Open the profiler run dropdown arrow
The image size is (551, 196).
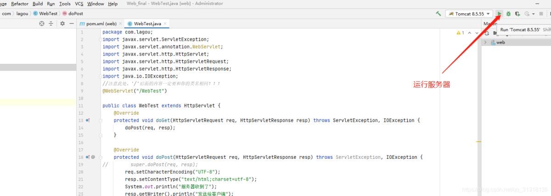533,14
